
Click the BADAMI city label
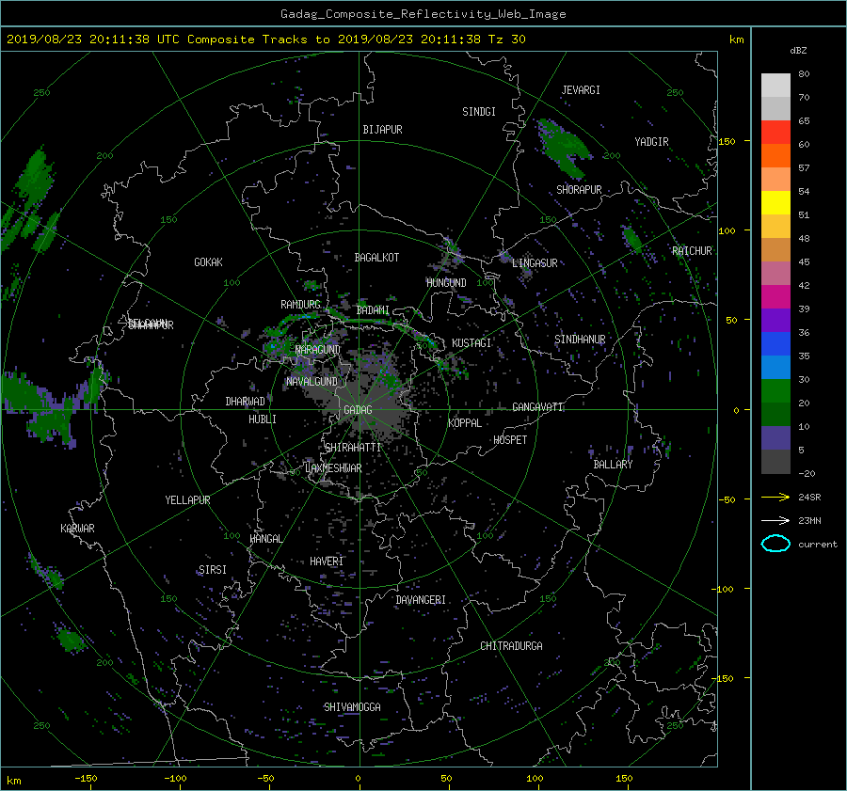pos(373,310)
